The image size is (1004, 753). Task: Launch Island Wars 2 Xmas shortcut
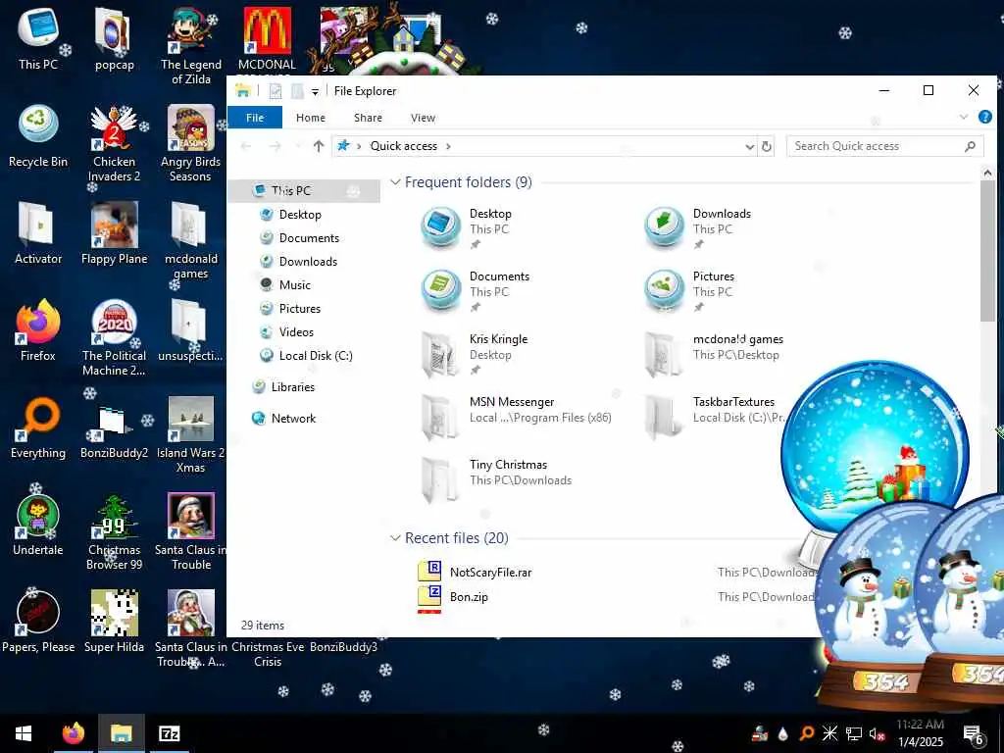[x=191, y=434]
